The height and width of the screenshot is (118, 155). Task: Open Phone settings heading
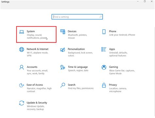112,31
